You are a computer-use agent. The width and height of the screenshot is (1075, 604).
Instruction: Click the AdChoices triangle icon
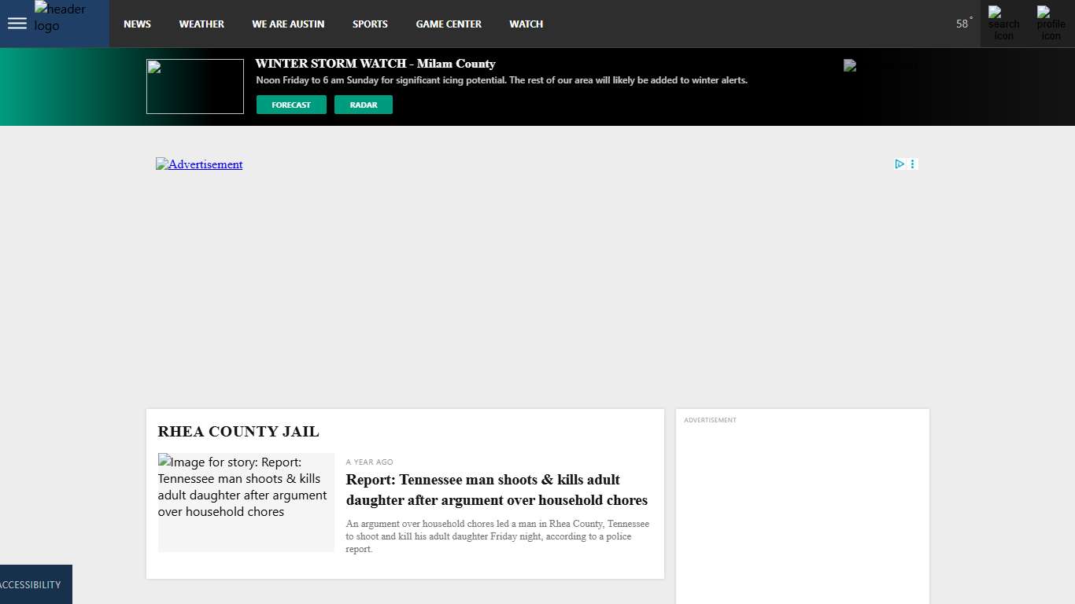tap(900, 164)
